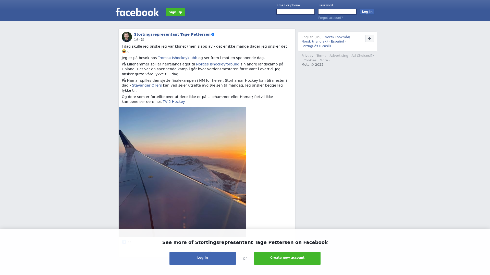Click the green Sign Up button
Image resolution: width=490 pixels, height=275 pixels.
175,12
